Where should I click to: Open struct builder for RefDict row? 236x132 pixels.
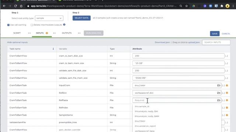coord(223,93)
